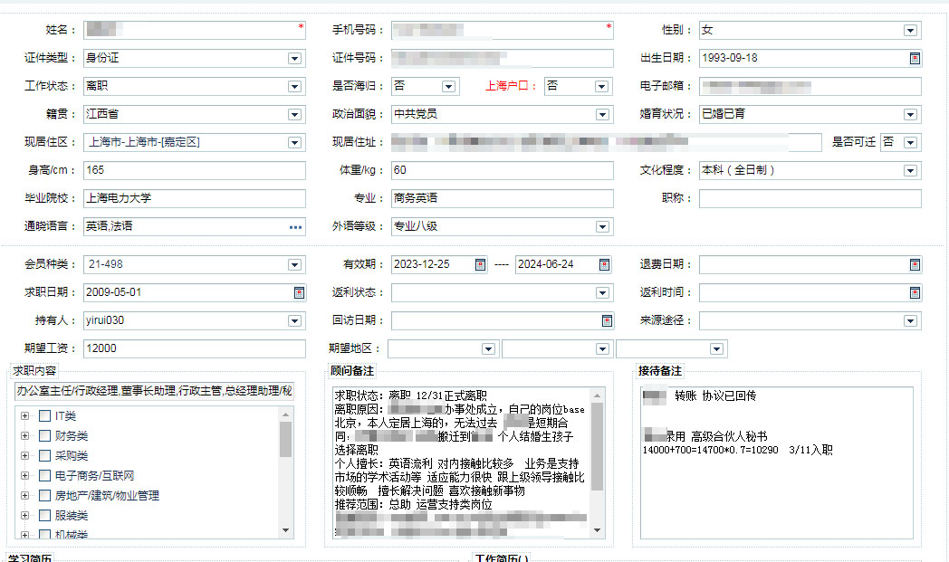Click the empty 职称 input field
Viewport: 949px width, 562px height.
tap(810, 198)
